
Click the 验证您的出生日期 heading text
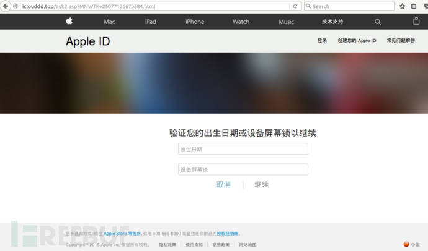(243, 133)
